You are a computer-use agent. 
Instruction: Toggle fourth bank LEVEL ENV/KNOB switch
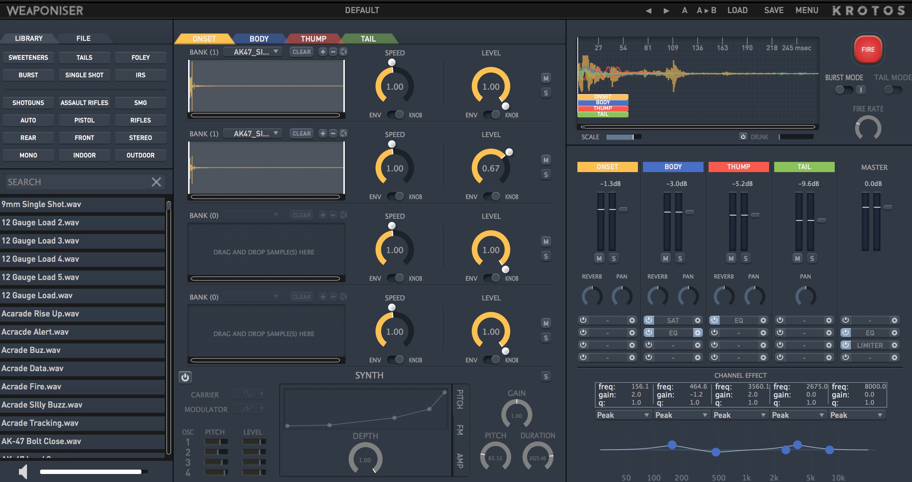point(492,360)
